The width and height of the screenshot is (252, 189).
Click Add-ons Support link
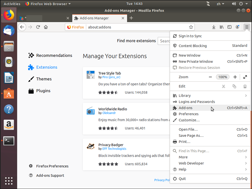[50, 176]
